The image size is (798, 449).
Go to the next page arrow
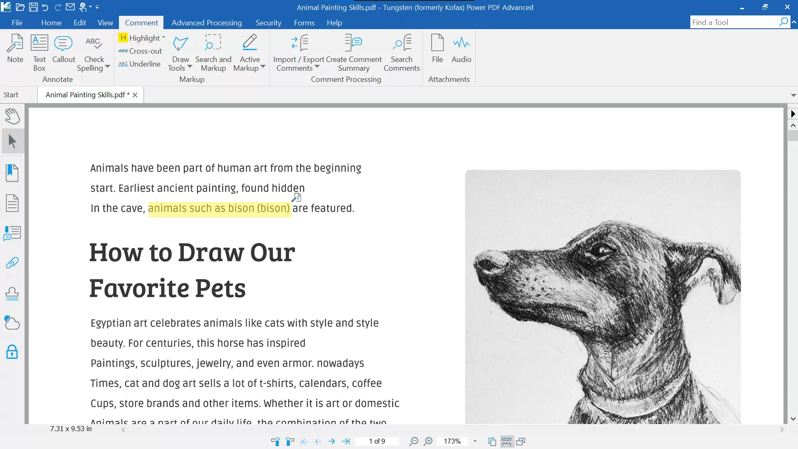(x=331, y=442)
